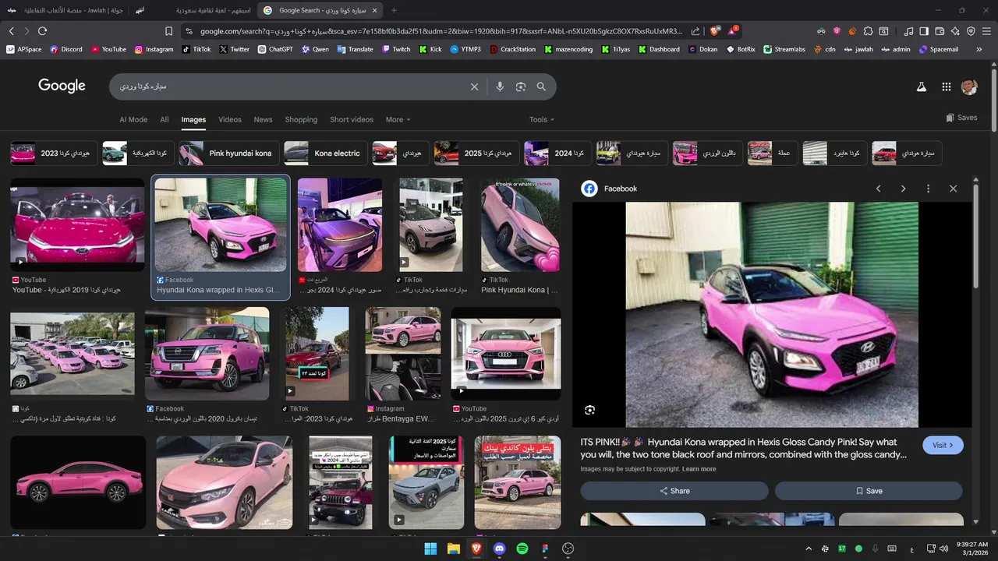The height and width of the screenshot is (561, 998).
Task: Open the Brave Shields lion icon
Action: tap(715, 31)
